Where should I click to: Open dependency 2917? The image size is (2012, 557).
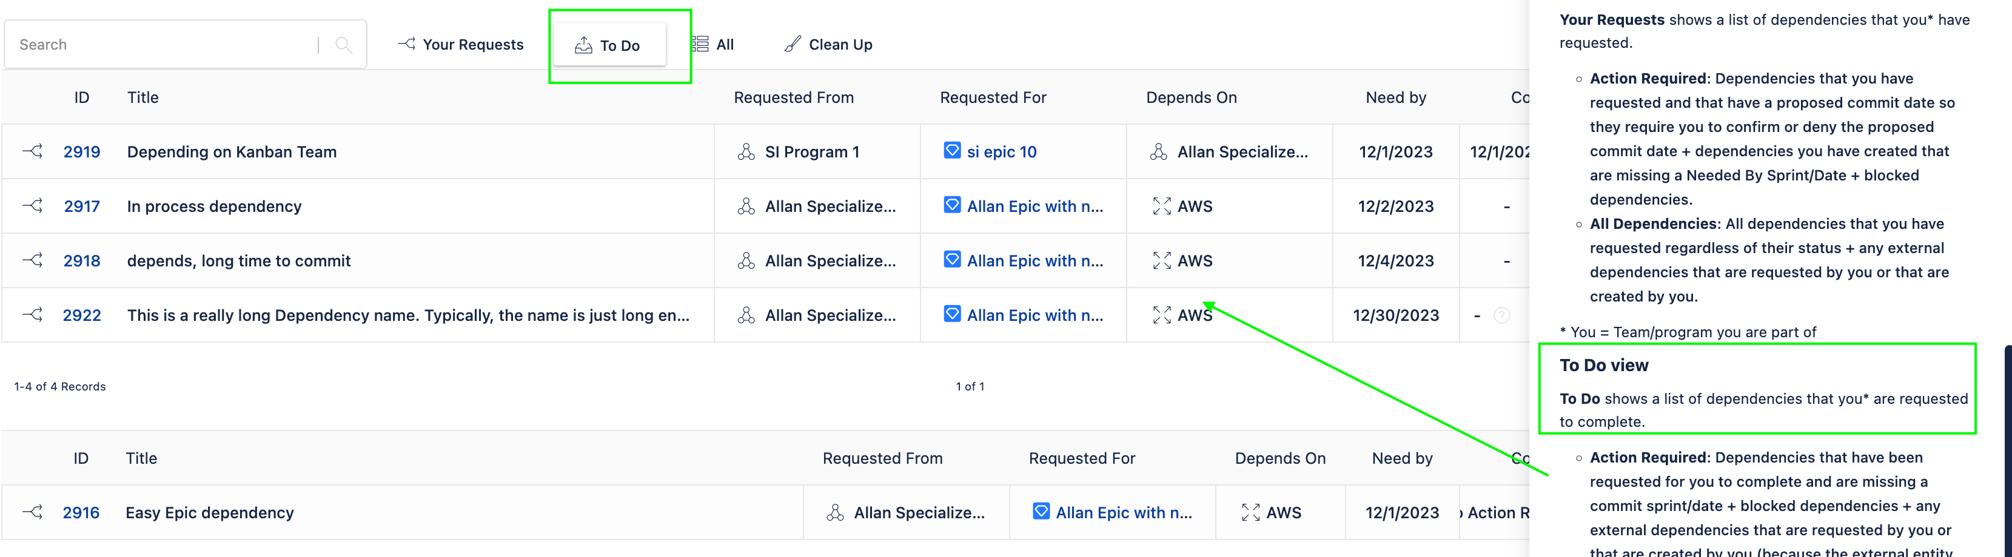click(82, 206)
